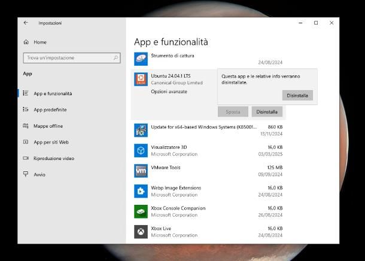Viewport: 365px width, 261px height.
Task: Click the Impostazioni window title
Action: [x=50, y=23]
